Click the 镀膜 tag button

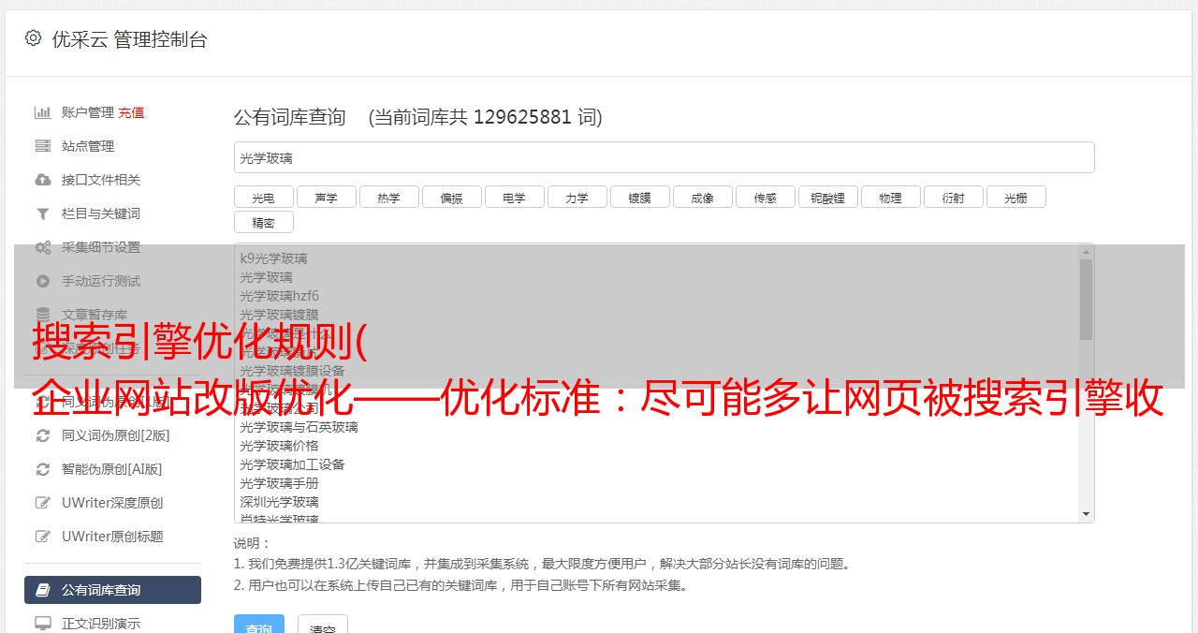(x=639, y=197)
